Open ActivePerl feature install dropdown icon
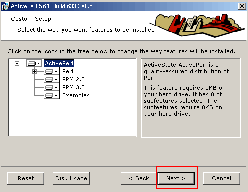 [x=34, y=63]
